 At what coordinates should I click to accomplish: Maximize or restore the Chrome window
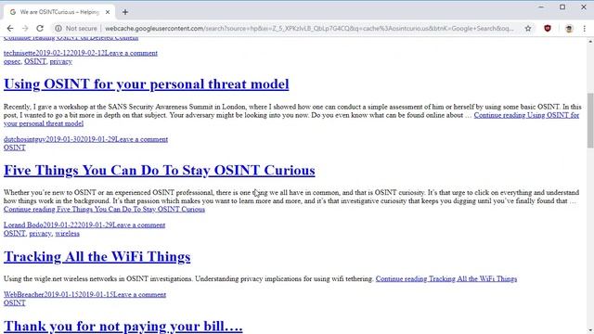(x=562, y=7)
